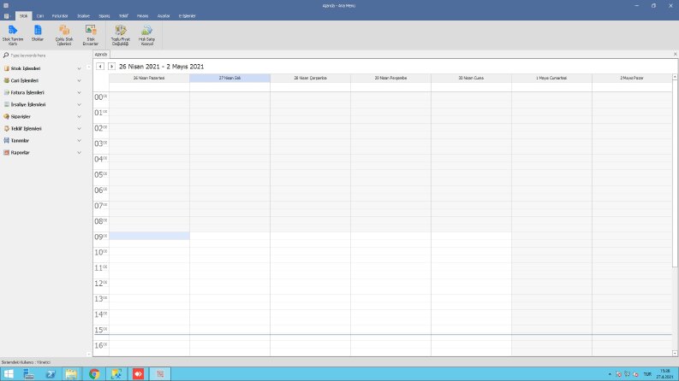Screen dimensions: 679x381
Task: Click the calendar vertical scrollbar thumb
Action: point(675,173)
